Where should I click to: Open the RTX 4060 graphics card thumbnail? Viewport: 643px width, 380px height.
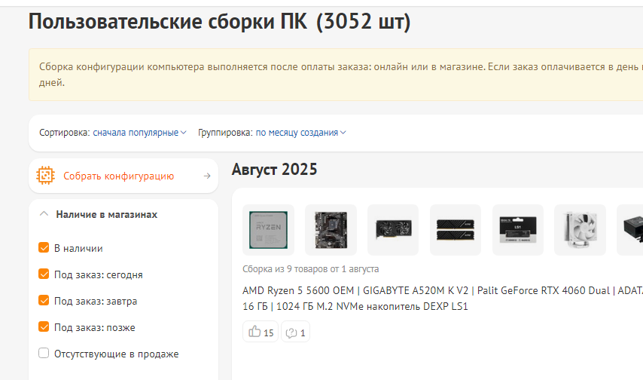(393, 230)
